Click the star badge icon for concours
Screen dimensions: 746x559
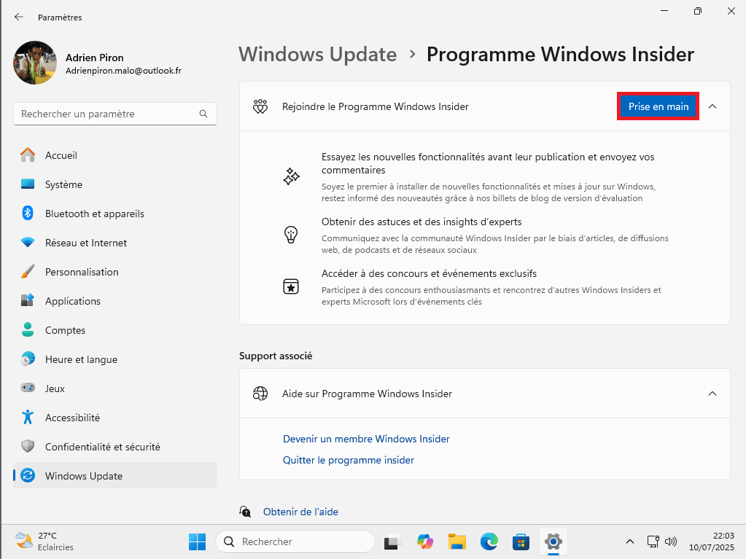[291, 286]
